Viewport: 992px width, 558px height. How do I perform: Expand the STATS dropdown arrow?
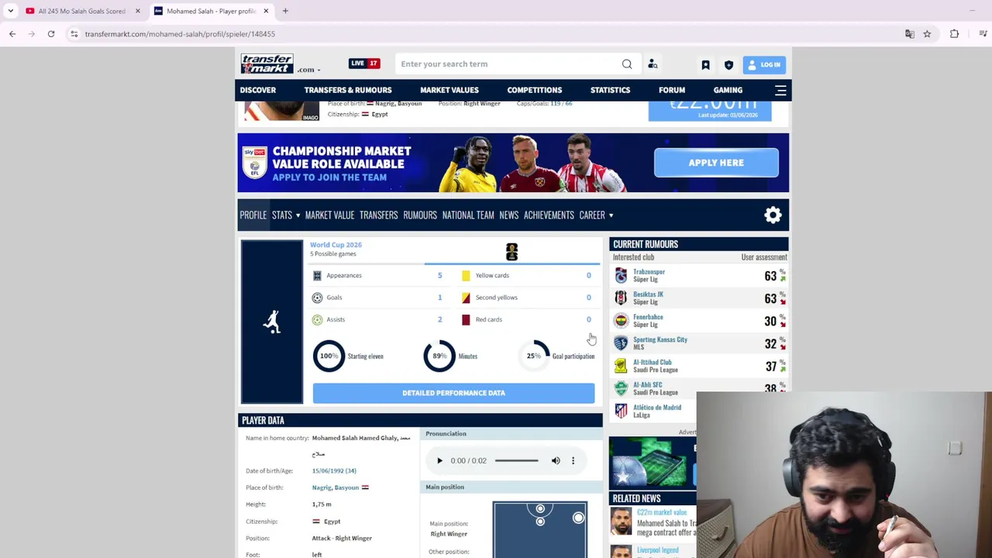(298, 215)
